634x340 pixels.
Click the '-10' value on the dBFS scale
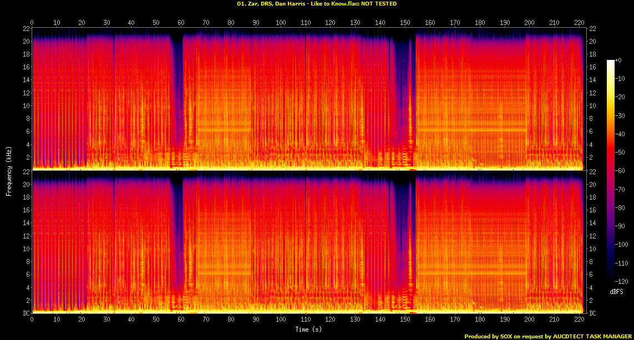point(620,78)
